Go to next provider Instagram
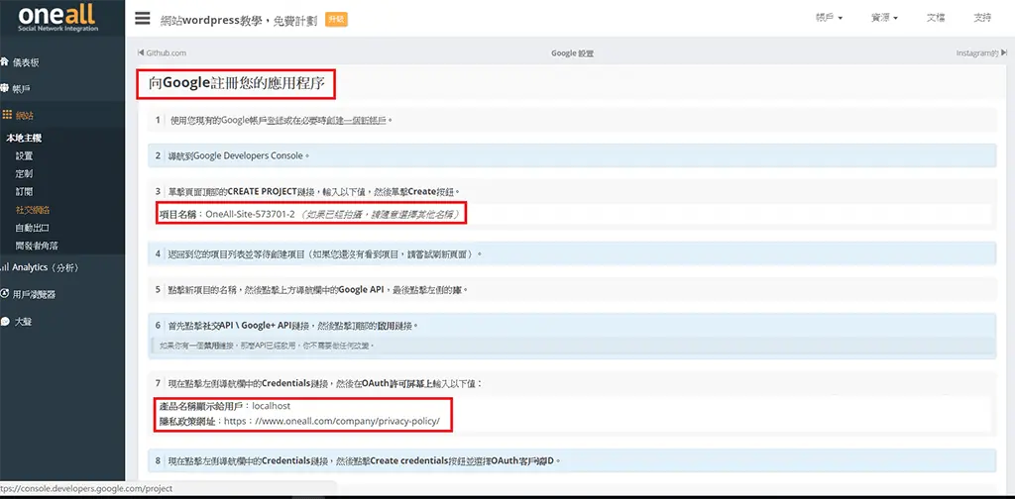The image size is (1015, 499). point(981,53)
